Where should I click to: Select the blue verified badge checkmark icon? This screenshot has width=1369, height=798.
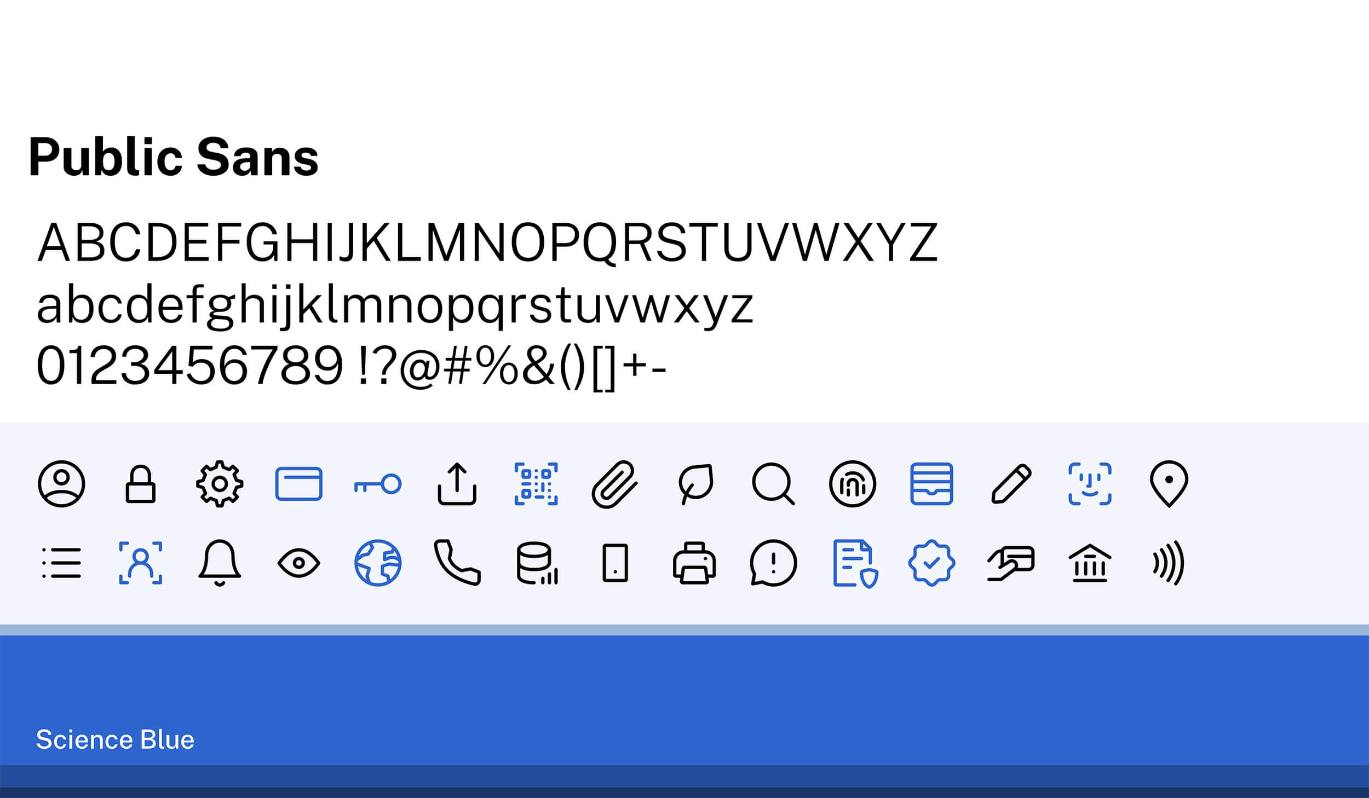tap(931, 563)
